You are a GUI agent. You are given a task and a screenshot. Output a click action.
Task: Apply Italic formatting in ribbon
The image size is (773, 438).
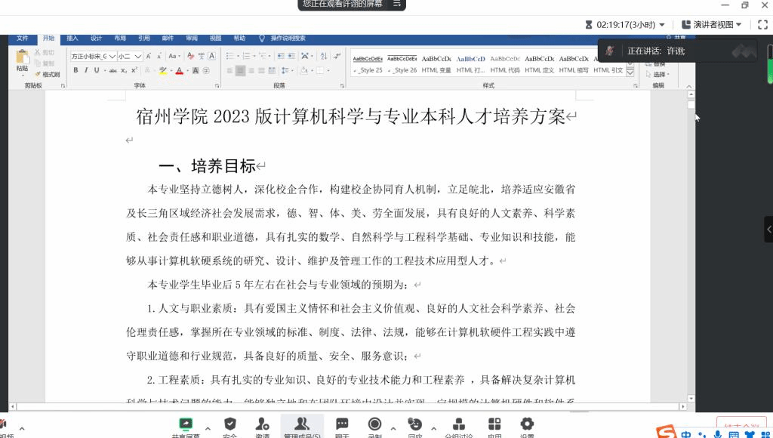86,70
